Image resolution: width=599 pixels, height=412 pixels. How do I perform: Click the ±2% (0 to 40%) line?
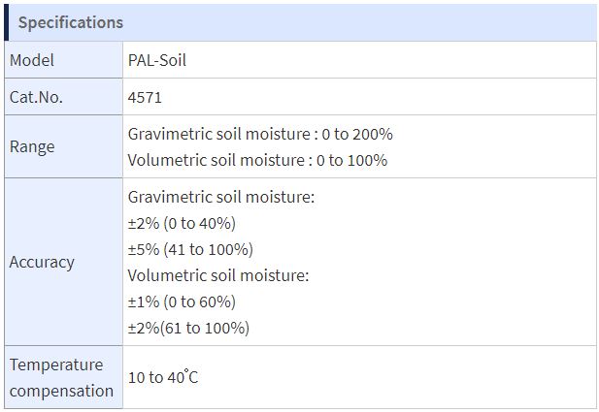click(x=182, y=223)
